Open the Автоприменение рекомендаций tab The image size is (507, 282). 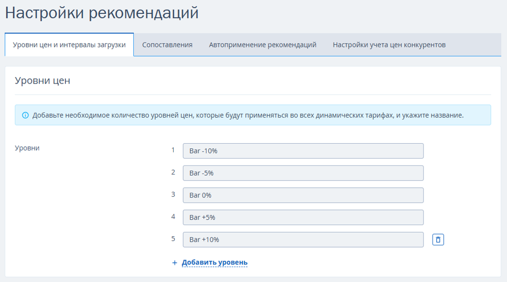click(263, 45)
